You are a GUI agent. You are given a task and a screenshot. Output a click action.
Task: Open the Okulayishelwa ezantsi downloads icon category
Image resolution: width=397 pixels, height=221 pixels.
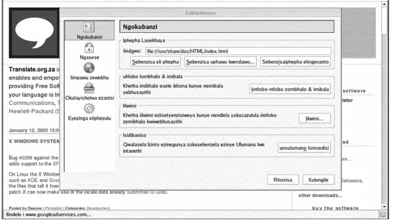89,88
